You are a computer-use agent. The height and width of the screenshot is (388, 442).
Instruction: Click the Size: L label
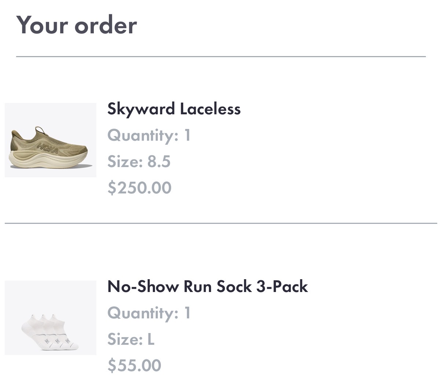[x=131, y=339]
